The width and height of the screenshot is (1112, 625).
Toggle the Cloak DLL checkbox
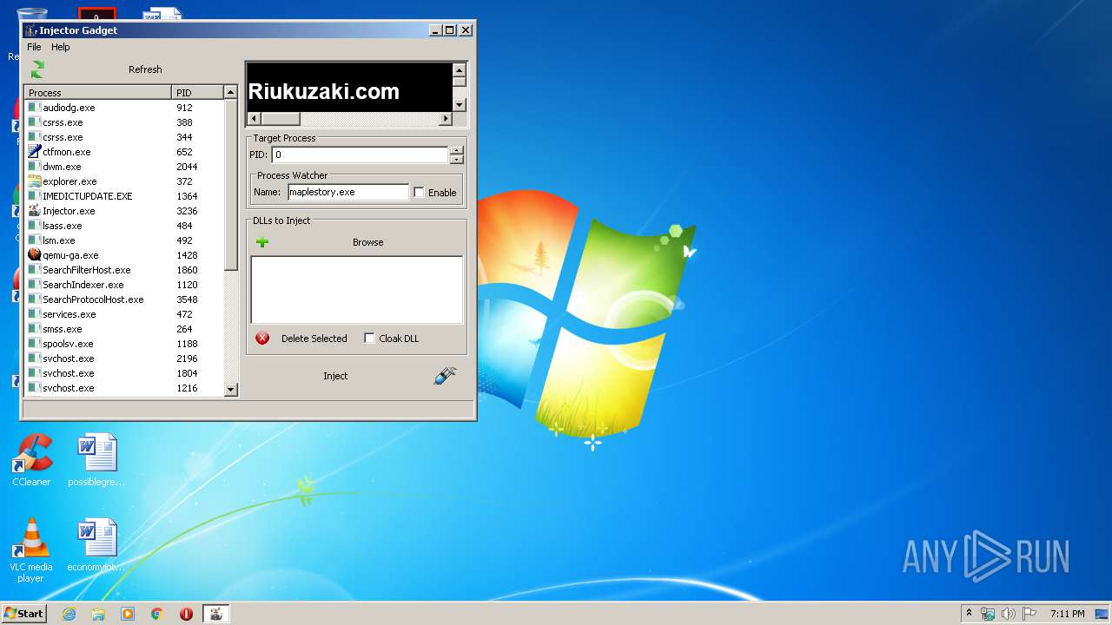[369, 339]
